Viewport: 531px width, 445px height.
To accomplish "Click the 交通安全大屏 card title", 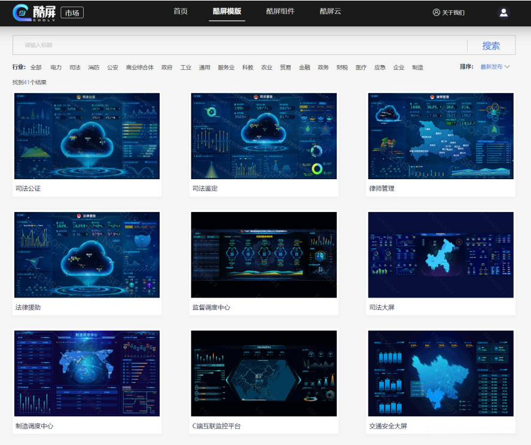I will coord(388,426).
